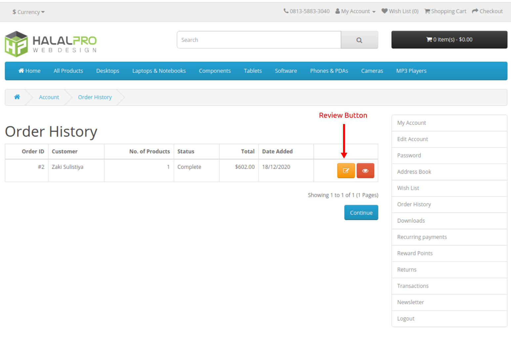Open Shopping Cart via the cart icon
The width and height of the screenshot is (511, 339).
(x=427, y=11)
